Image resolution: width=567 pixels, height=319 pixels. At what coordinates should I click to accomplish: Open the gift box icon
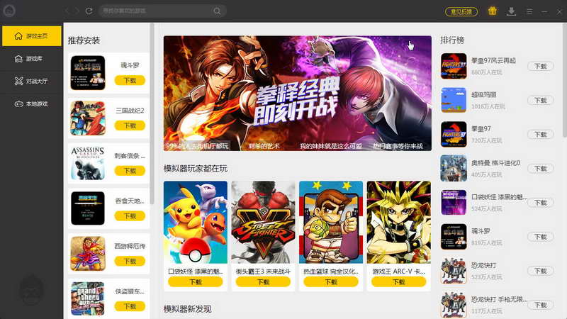(x=492, y=11)
